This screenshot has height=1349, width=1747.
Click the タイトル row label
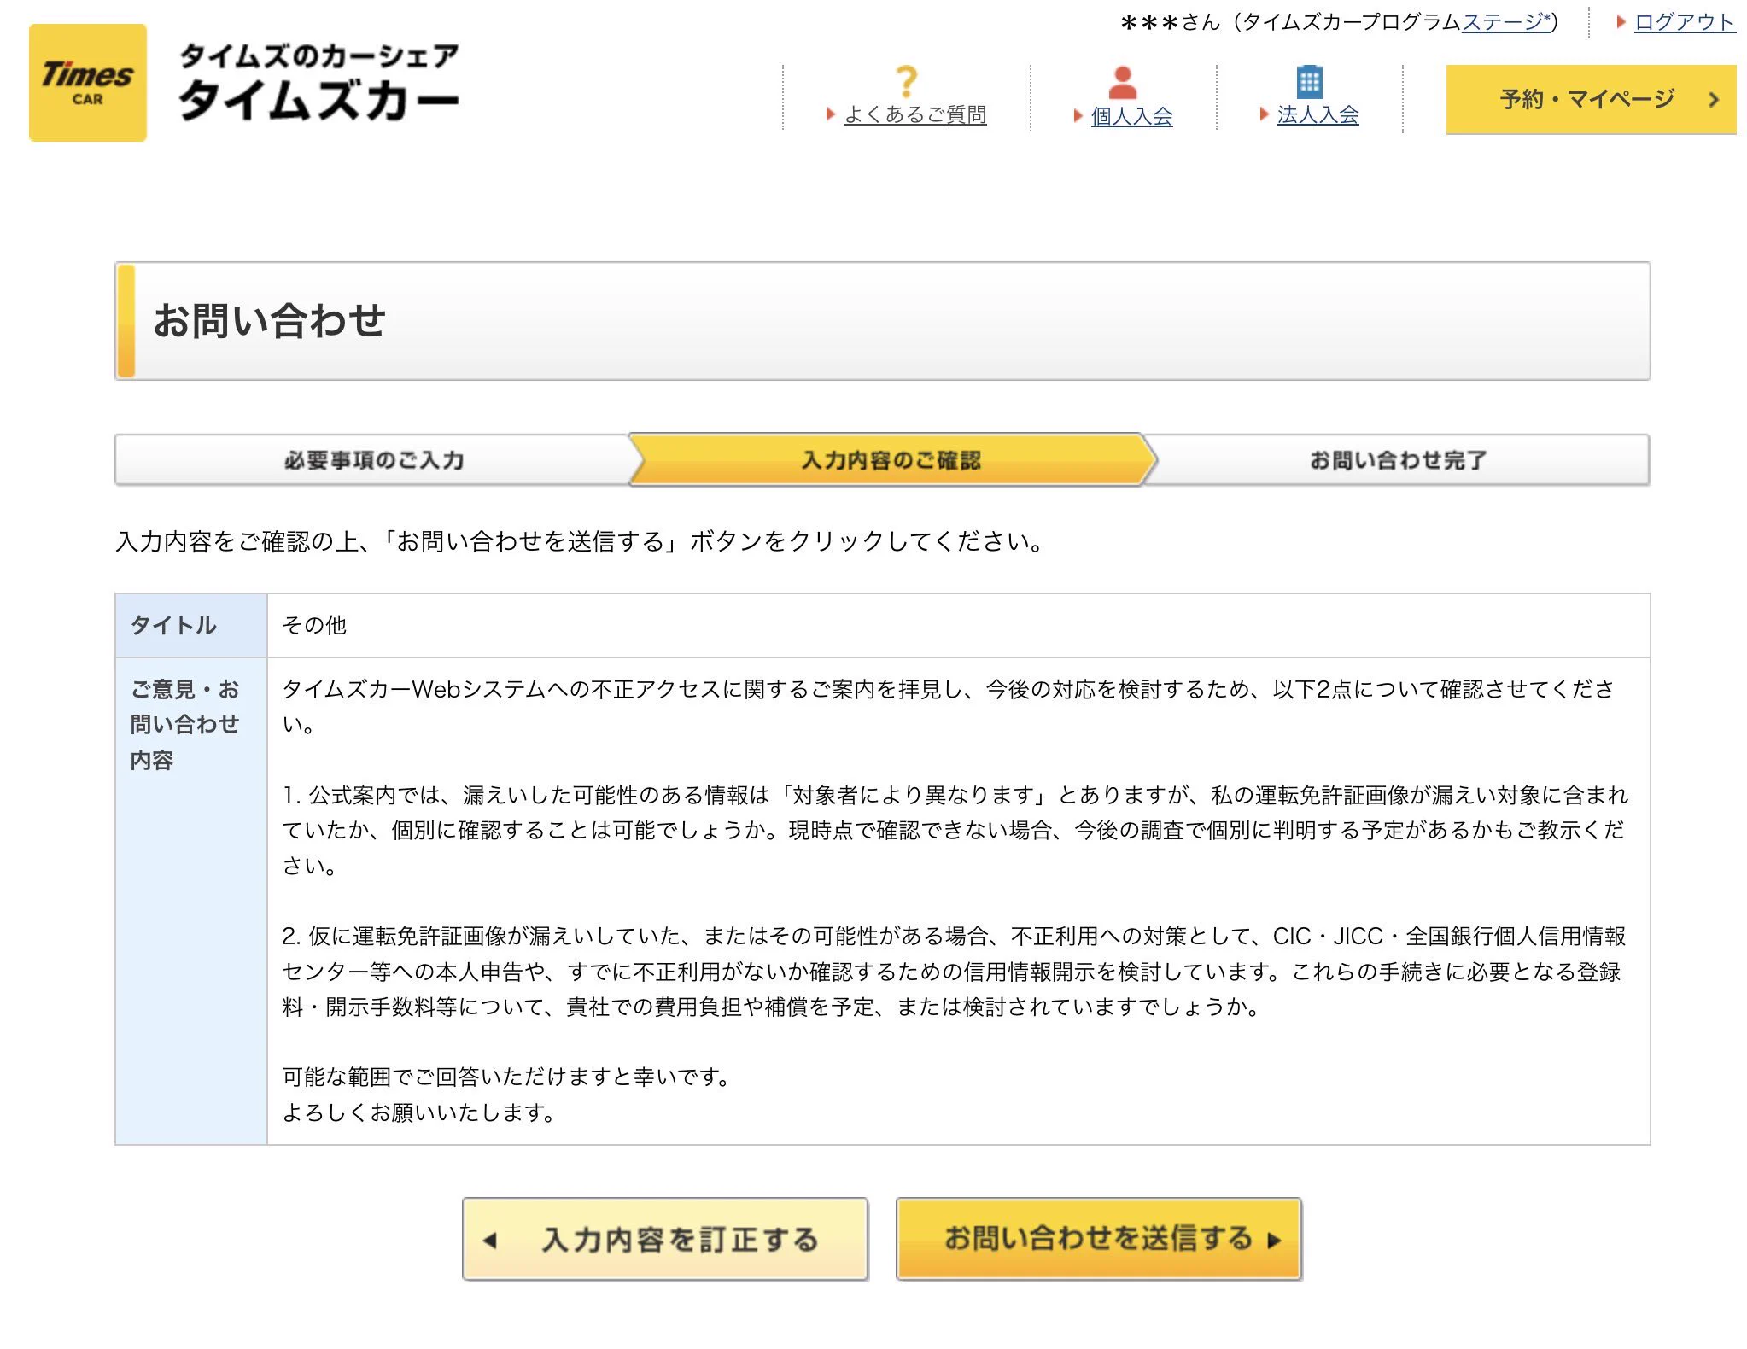click(191, 625)
